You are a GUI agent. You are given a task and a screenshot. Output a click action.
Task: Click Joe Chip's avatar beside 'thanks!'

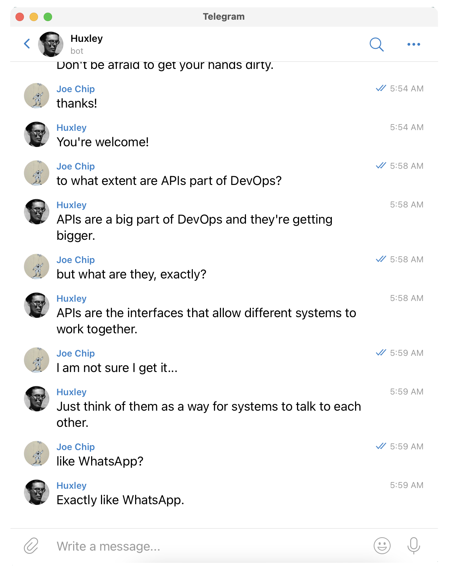(x=37, y=96)
